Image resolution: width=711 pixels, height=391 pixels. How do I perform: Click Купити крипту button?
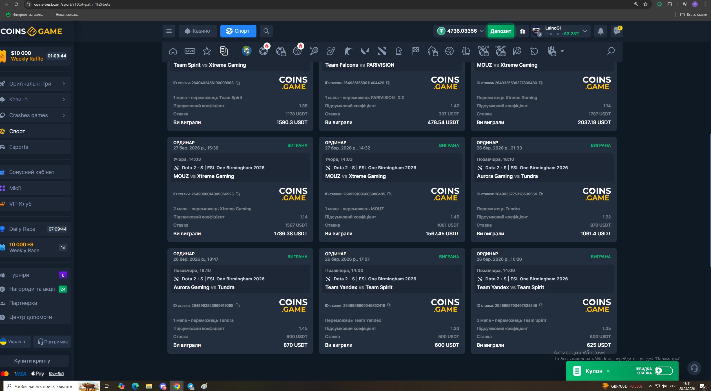(34, 361)
